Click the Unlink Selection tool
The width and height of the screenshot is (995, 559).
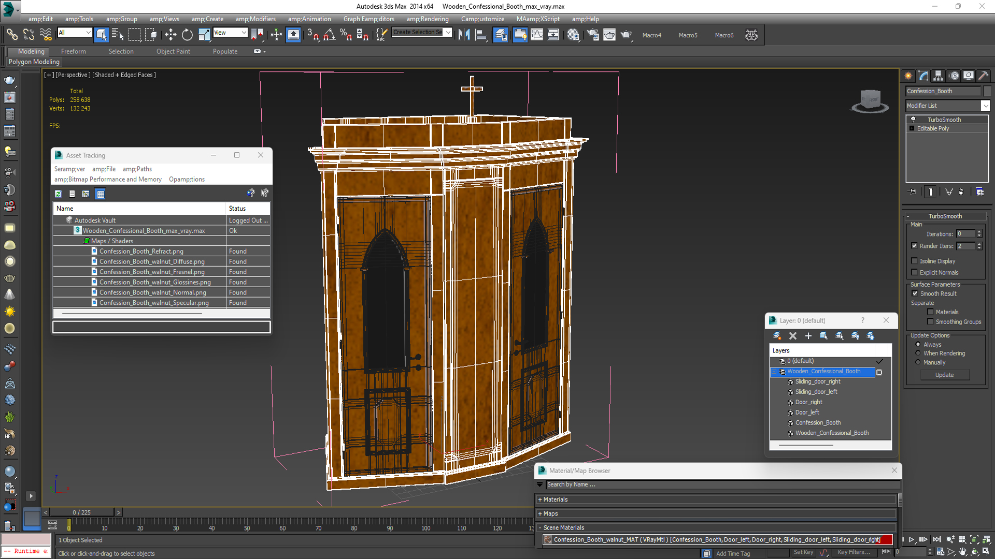[x=29, y=35]
